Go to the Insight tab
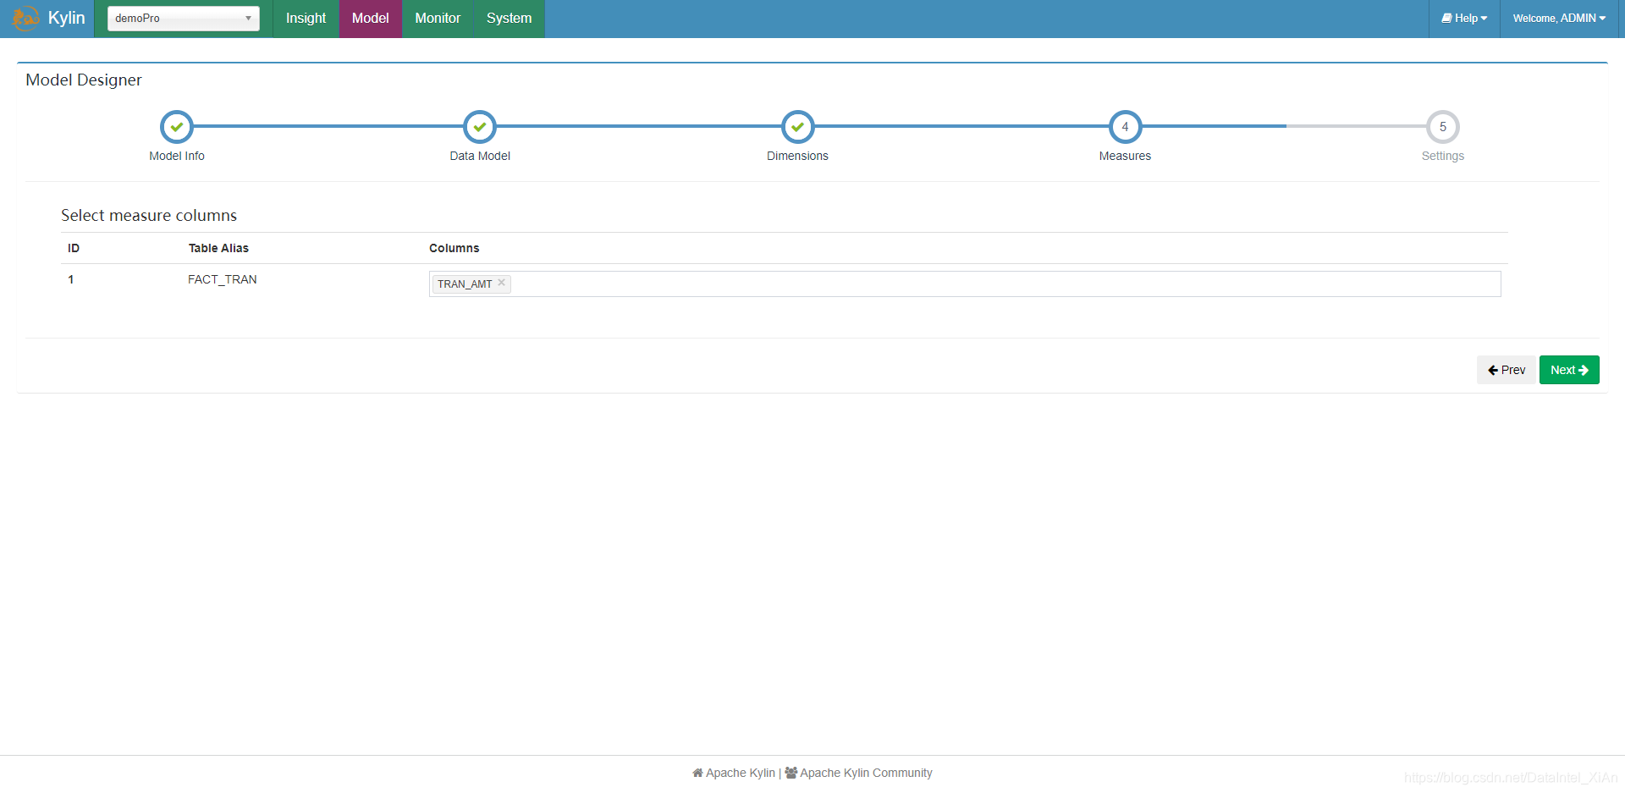This screenshot has height=793, width=1625. pyautogui.click(x=306, y=19)
